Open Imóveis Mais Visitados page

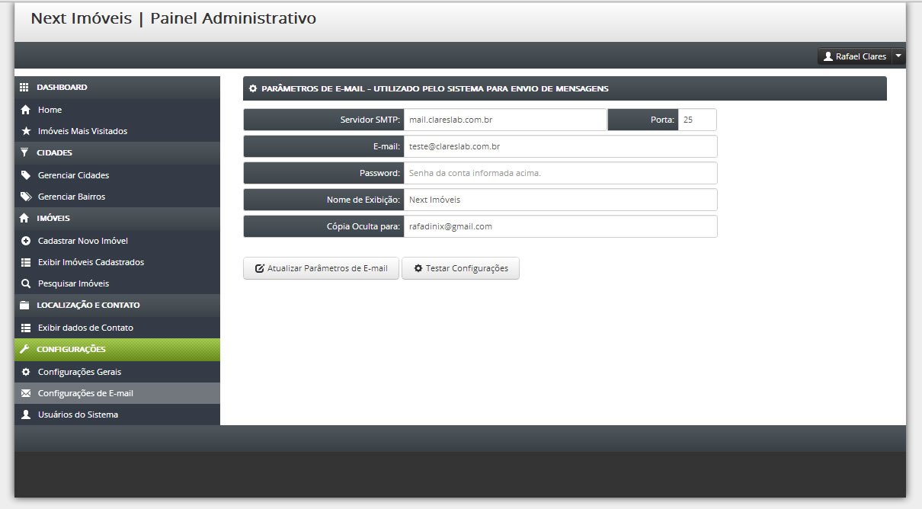pyautogui.click(x=117, y=131)
